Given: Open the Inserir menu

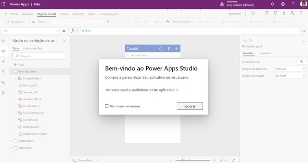Looking at the screenshot, I should point(65,14).
